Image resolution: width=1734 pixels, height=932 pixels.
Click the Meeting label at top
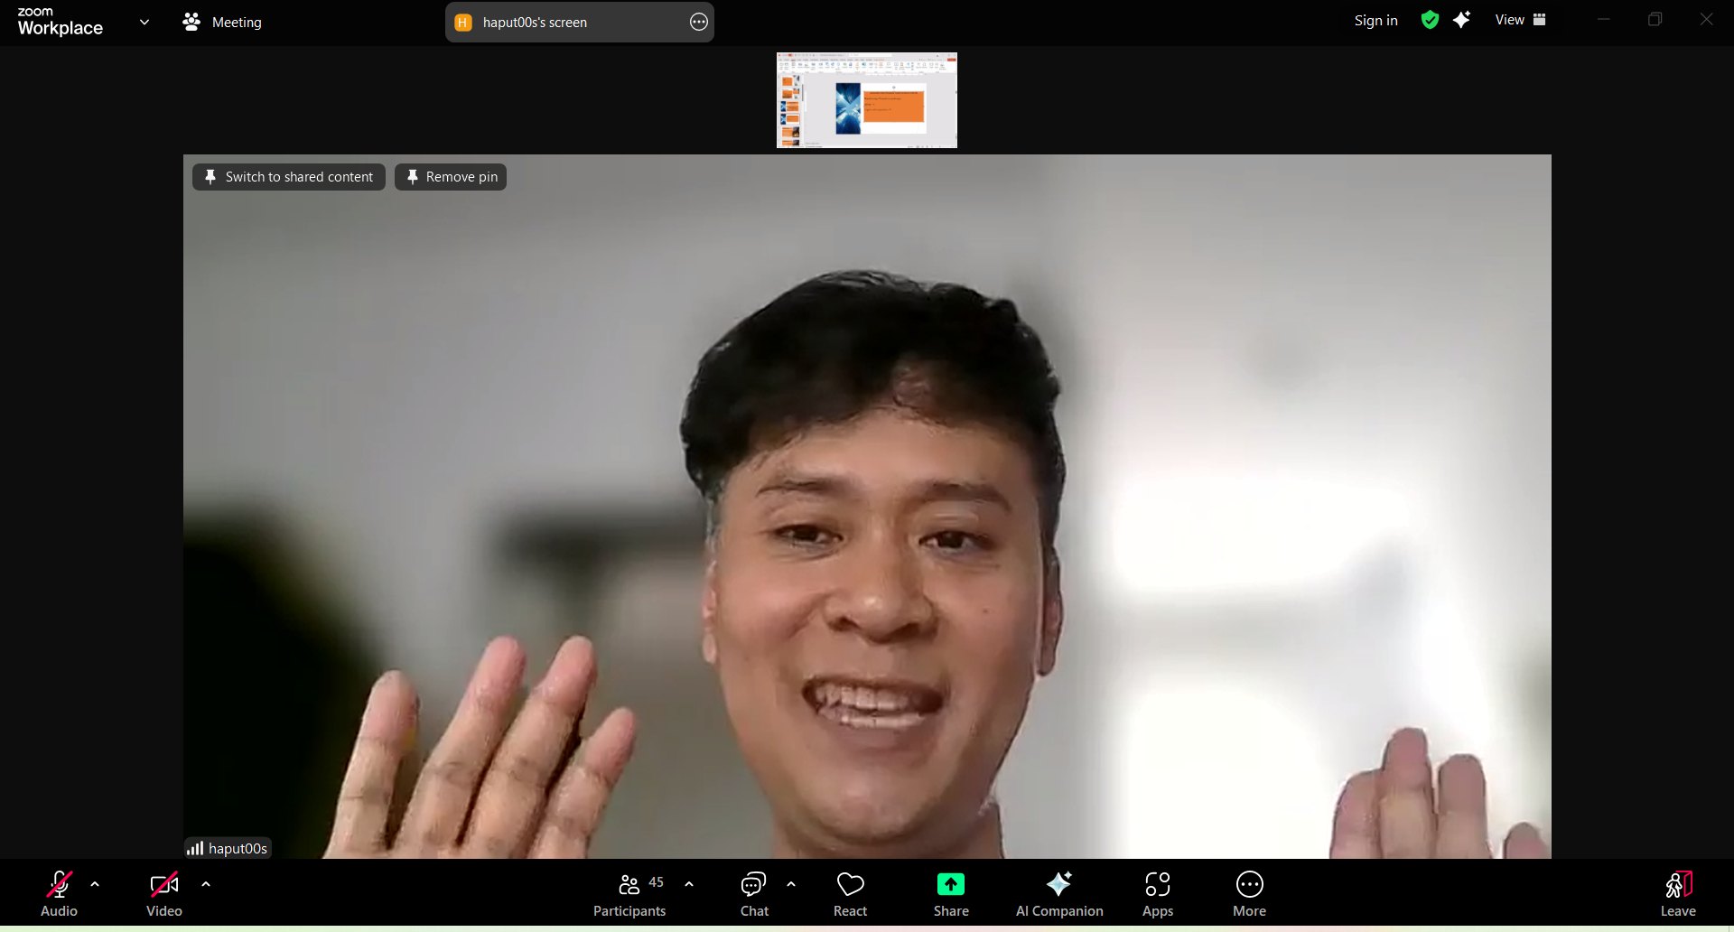222,22
